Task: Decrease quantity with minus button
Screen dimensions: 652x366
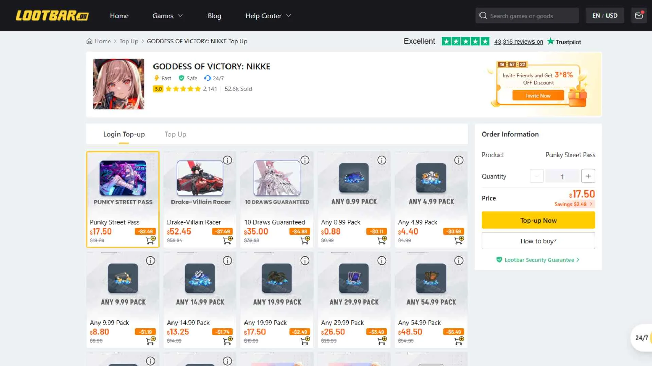Action: [537, 176]
